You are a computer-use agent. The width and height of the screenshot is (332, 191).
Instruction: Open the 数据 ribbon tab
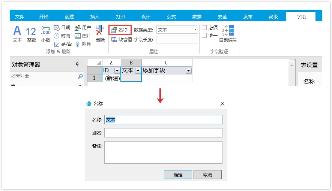[197, 17]
